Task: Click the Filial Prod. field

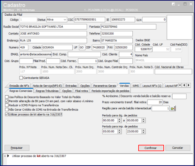Action: coord(53,61)
